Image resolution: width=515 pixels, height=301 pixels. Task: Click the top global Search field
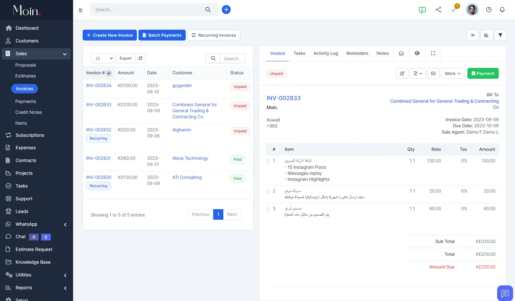tap(154, 10)
